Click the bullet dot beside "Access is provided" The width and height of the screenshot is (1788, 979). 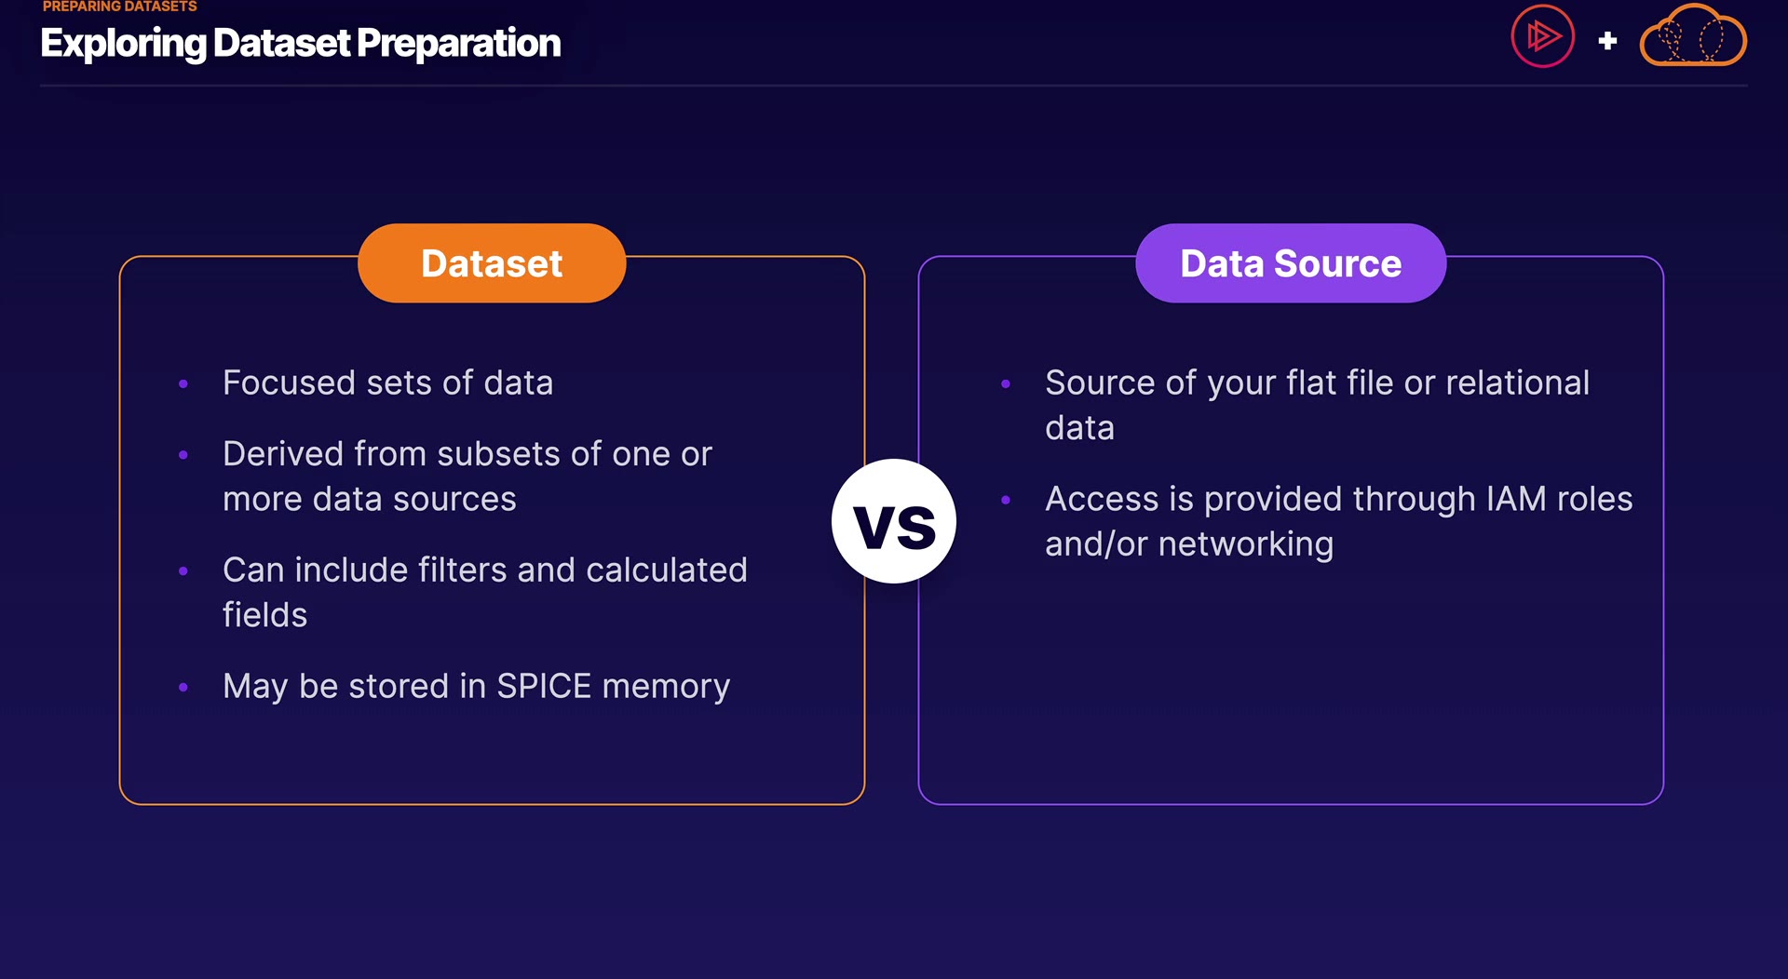click(1006, 500)
